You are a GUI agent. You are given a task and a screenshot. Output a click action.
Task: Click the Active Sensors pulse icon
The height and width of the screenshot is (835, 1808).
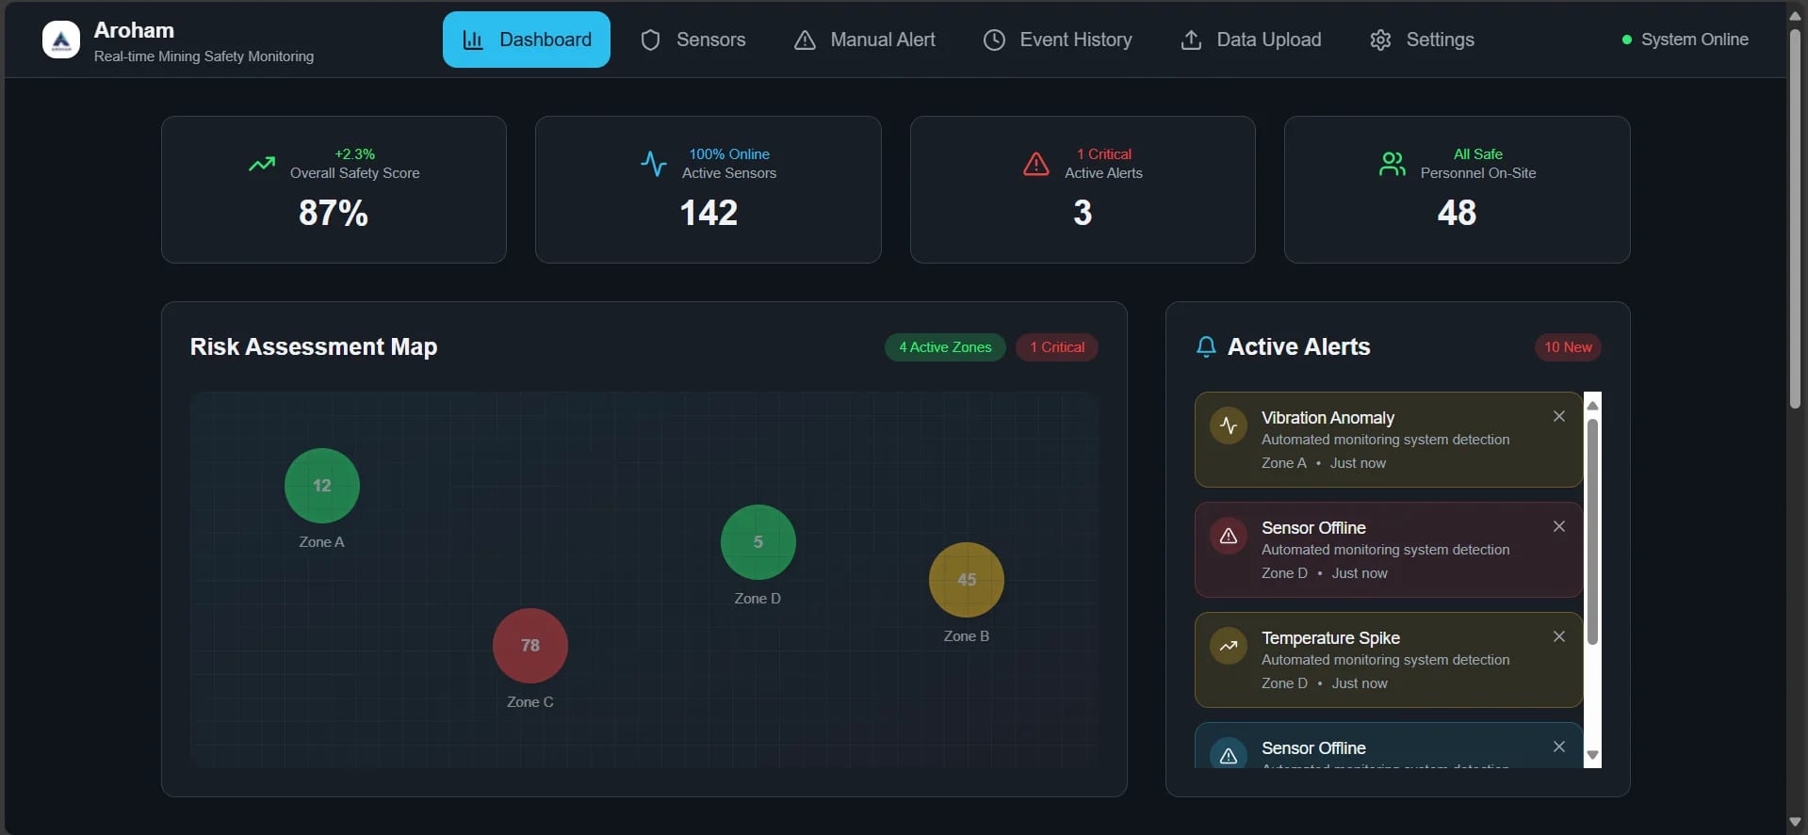pyautogui.click(x=654, y=164)
